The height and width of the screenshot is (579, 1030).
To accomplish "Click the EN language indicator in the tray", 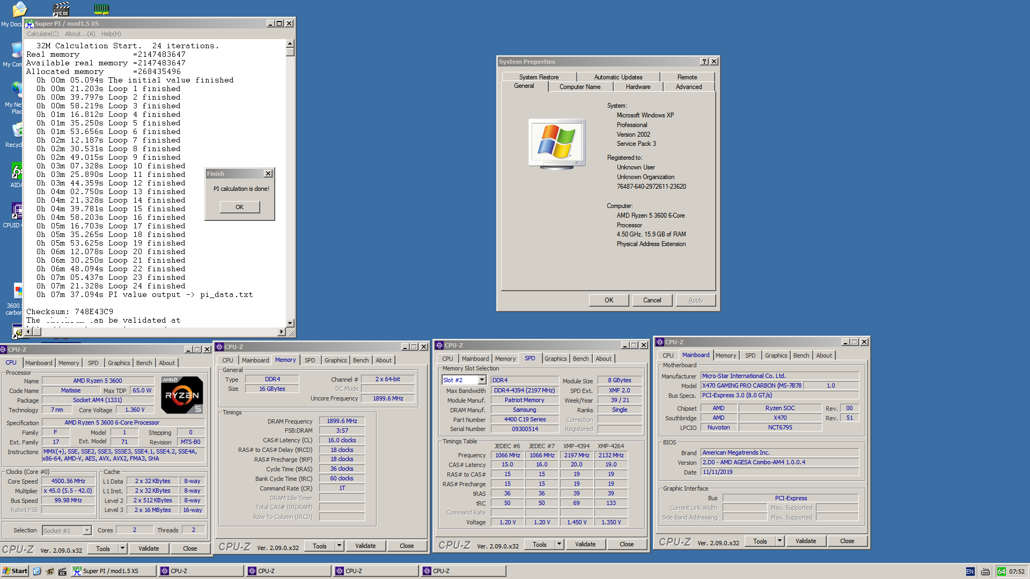I will coord(970,571).
